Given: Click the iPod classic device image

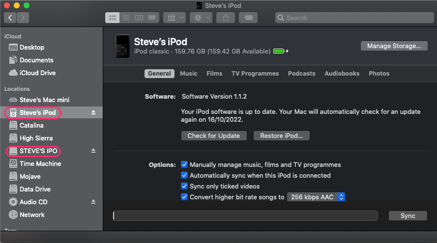Looking at the screenshot, I should click(122, 46).
